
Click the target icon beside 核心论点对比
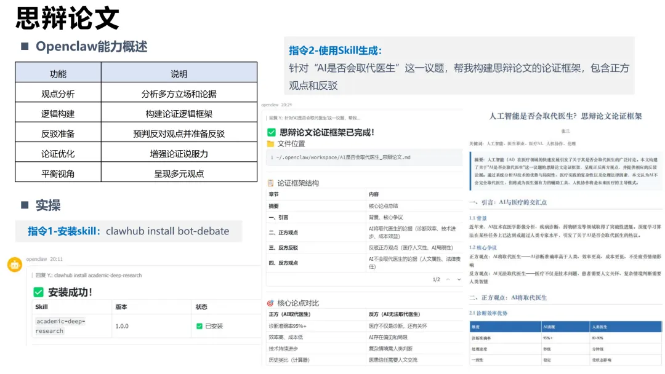tap(270, 303)
